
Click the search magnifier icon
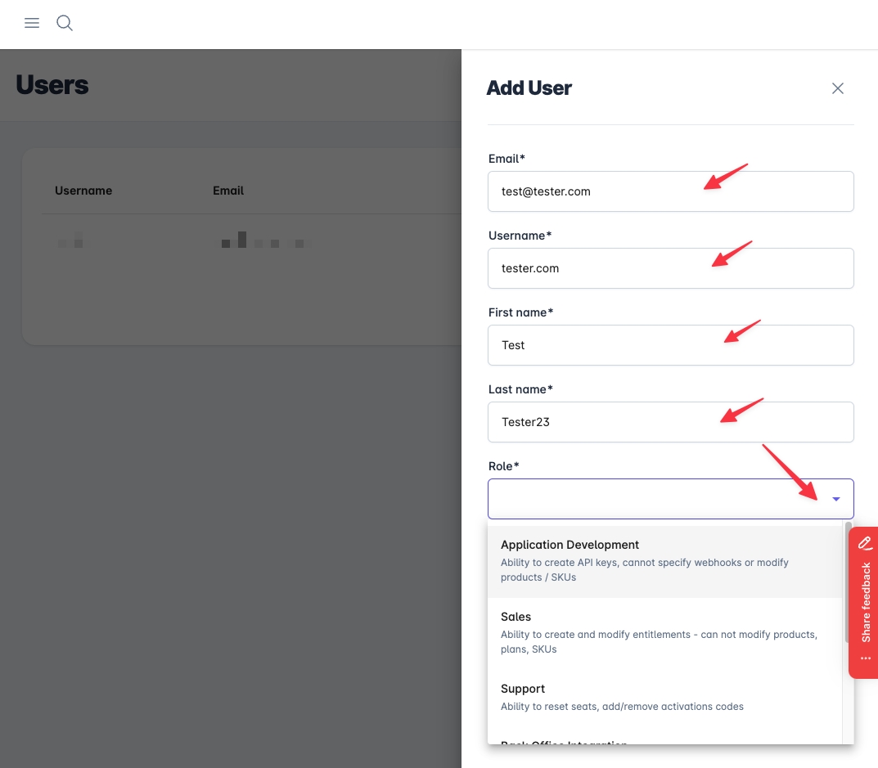[x=65, y=23]
